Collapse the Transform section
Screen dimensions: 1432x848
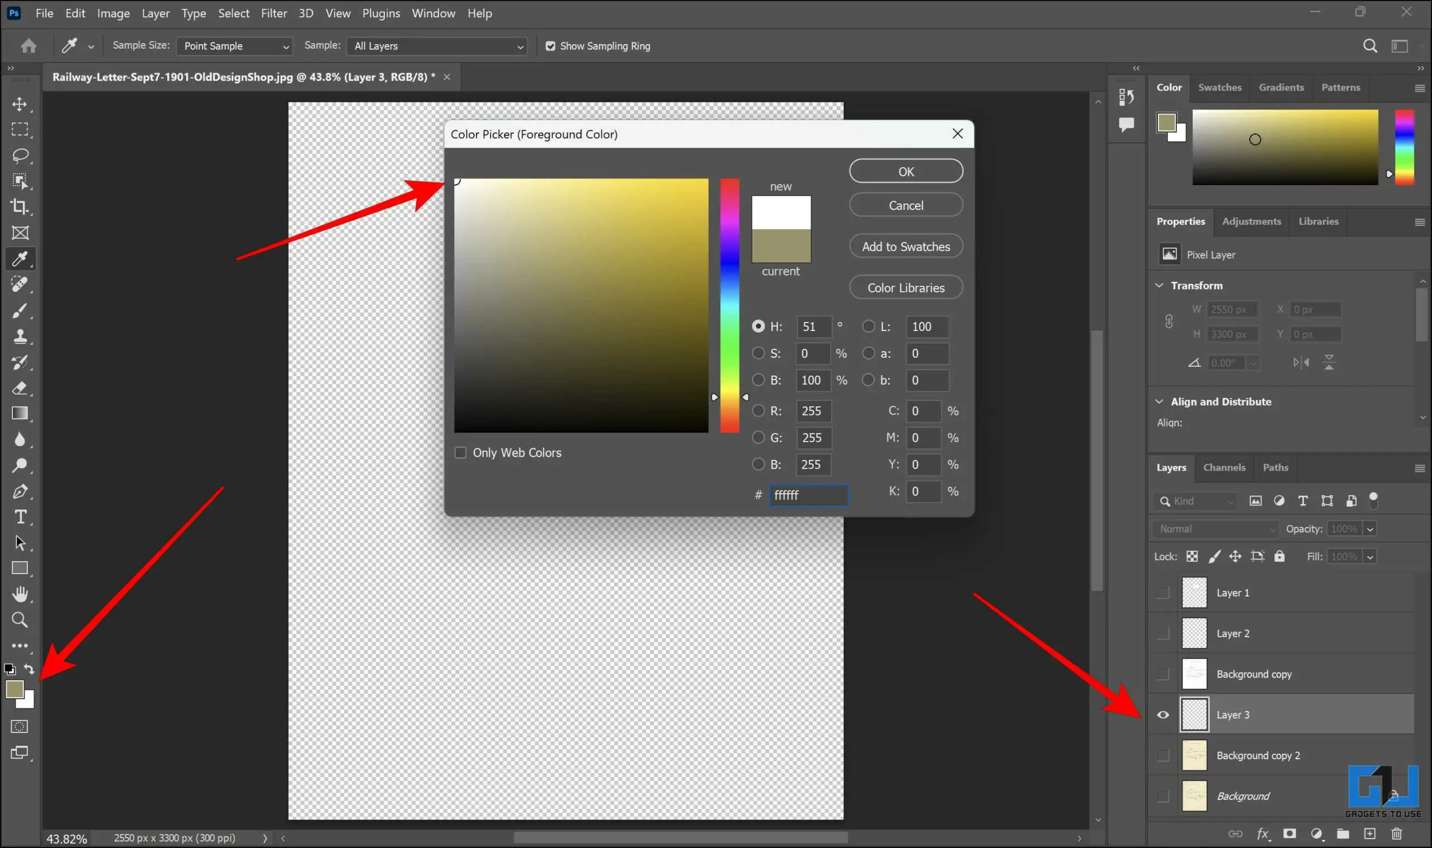pyautogui.click(x=1160, y=285)
